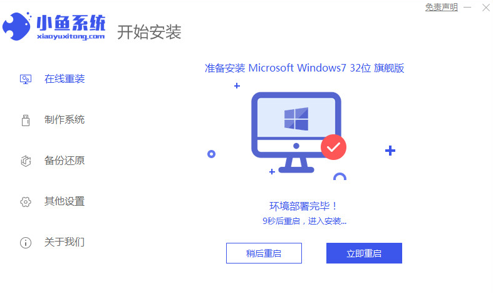Open the 免责声明 link
This screenshot has height=293, width=493.
442,7
